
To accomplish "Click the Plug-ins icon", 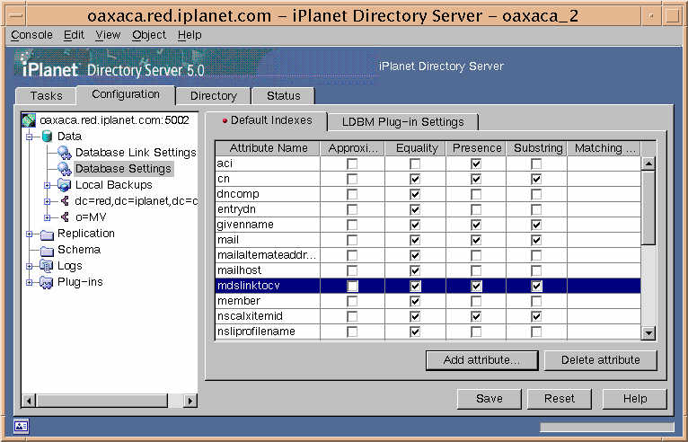I will pos(47,282).
